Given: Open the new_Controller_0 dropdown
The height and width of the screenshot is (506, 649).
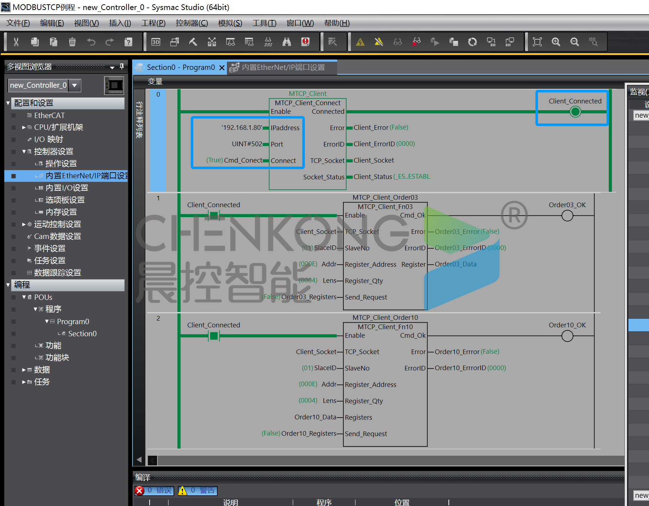Looking at the screenshot, I should pos(74,85).
